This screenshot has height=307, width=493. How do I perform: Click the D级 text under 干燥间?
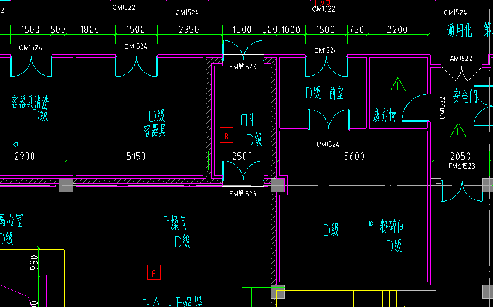(182, 242)
